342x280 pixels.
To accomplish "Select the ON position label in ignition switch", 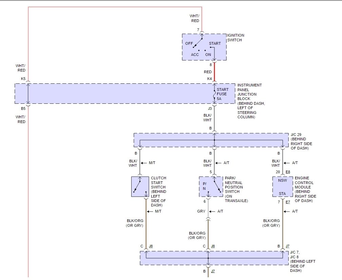I will (208, 55).
